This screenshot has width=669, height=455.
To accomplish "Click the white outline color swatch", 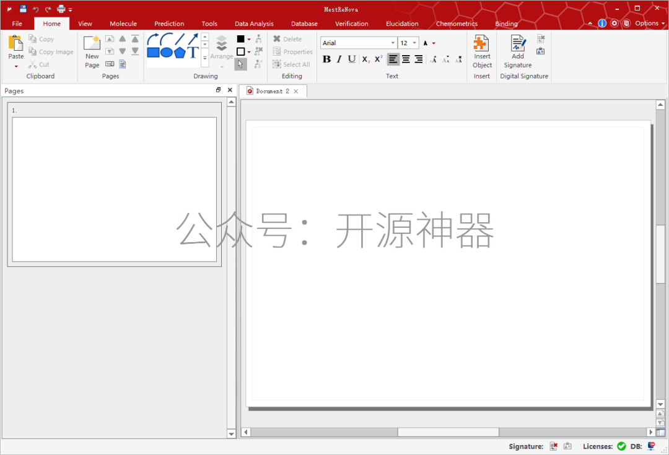I will click(x=240, y=51).
